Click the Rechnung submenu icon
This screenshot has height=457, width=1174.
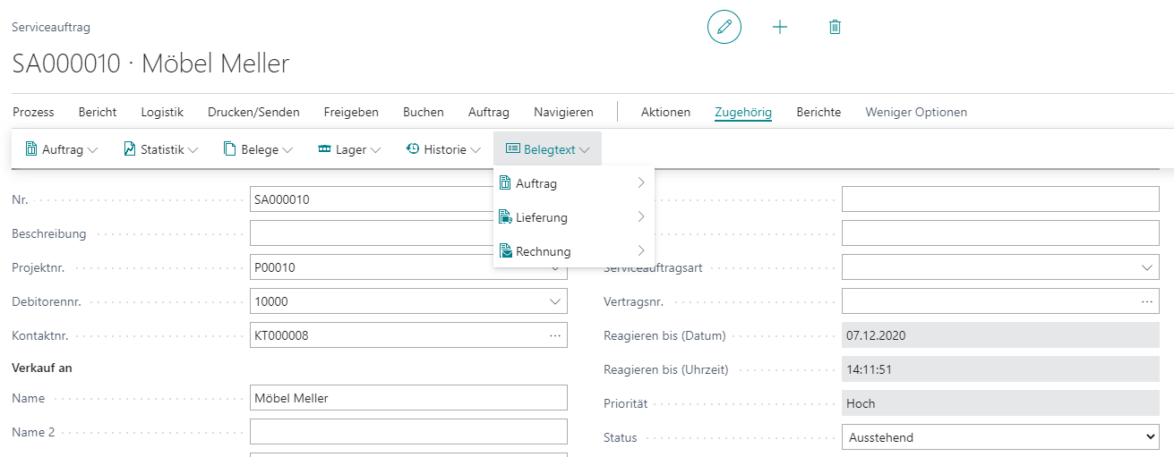[506, 251]
